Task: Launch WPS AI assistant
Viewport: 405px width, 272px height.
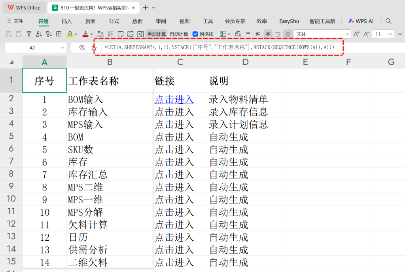Action: tap(361, 21)
